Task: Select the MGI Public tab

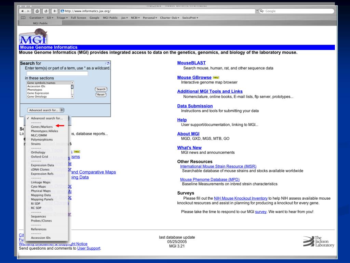Action: (x=40, y=23)
